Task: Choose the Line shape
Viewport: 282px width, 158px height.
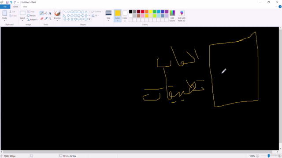Action: coord(65,12)
